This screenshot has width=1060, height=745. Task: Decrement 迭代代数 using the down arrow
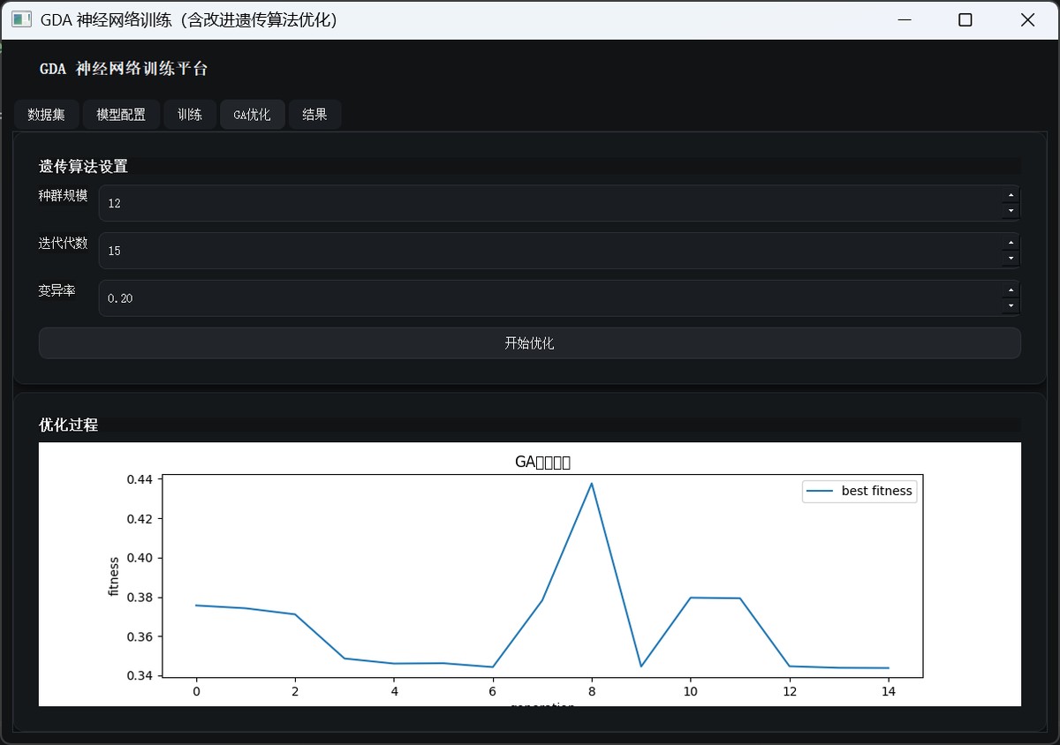[x=1011, y=259]
